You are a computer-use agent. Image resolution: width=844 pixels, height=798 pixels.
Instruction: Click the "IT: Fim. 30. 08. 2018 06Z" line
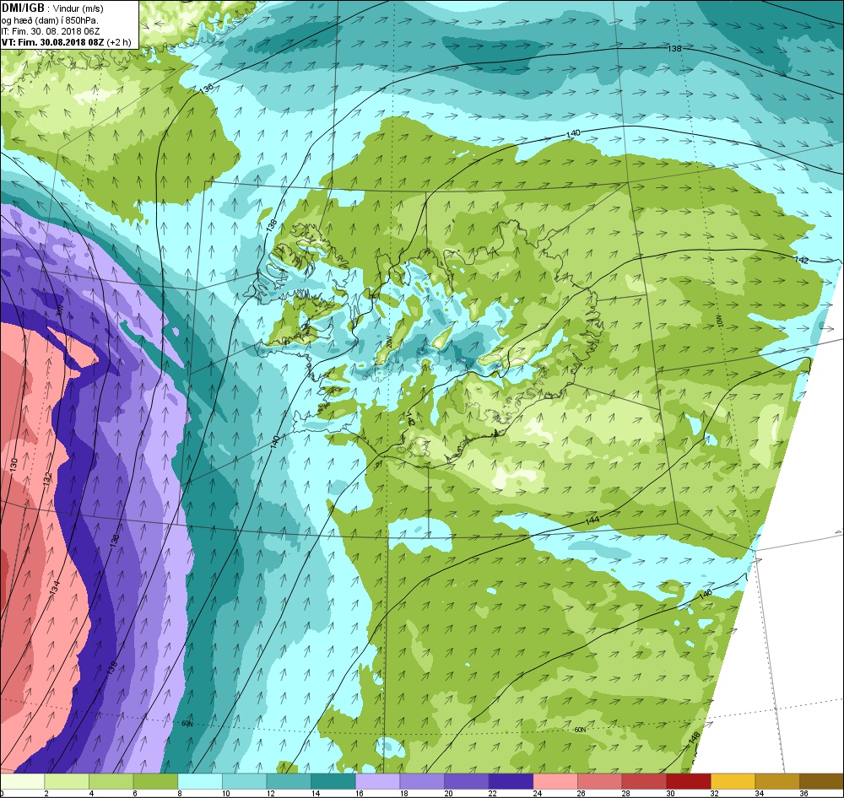[51, 32]
